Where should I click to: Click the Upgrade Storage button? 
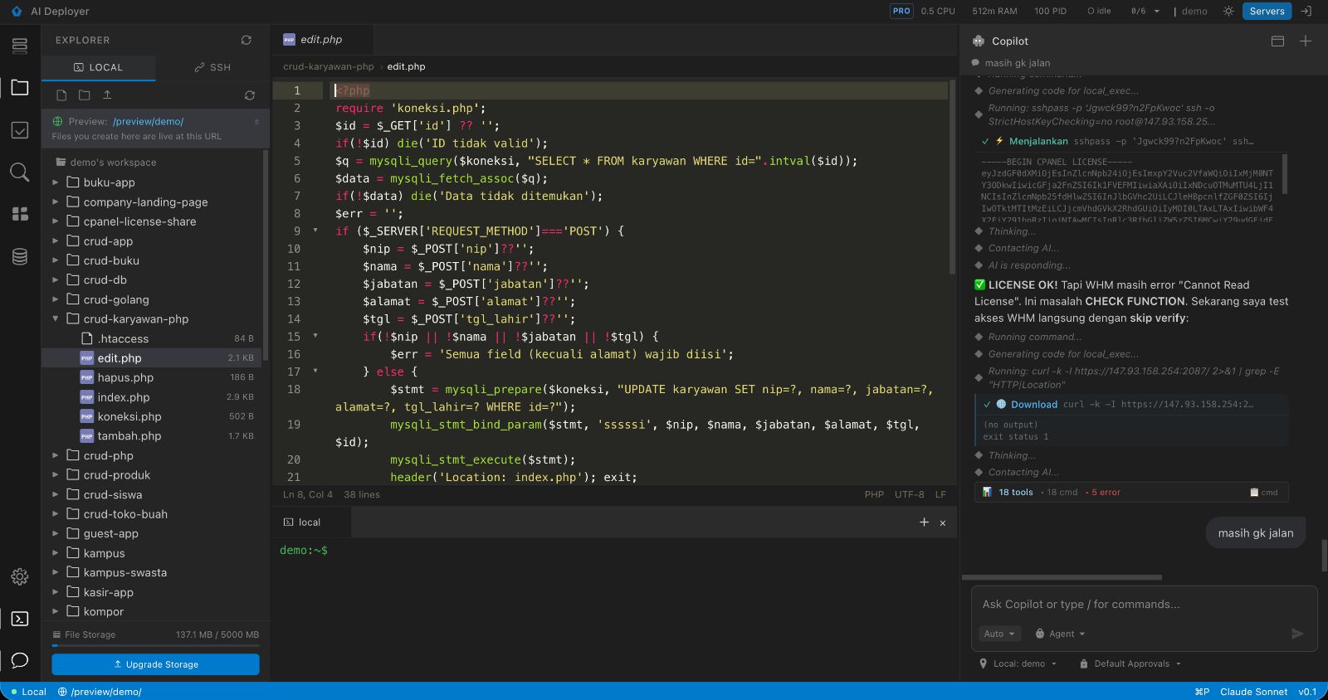coord(155,664)
